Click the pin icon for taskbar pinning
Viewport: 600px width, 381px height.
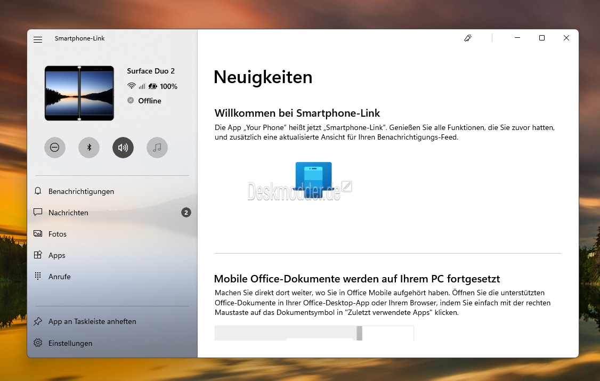[x=37, y=321]
